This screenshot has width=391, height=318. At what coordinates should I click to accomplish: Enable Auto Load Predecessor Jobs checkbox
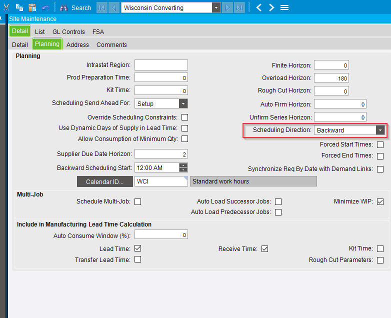(x=278, y=212)
